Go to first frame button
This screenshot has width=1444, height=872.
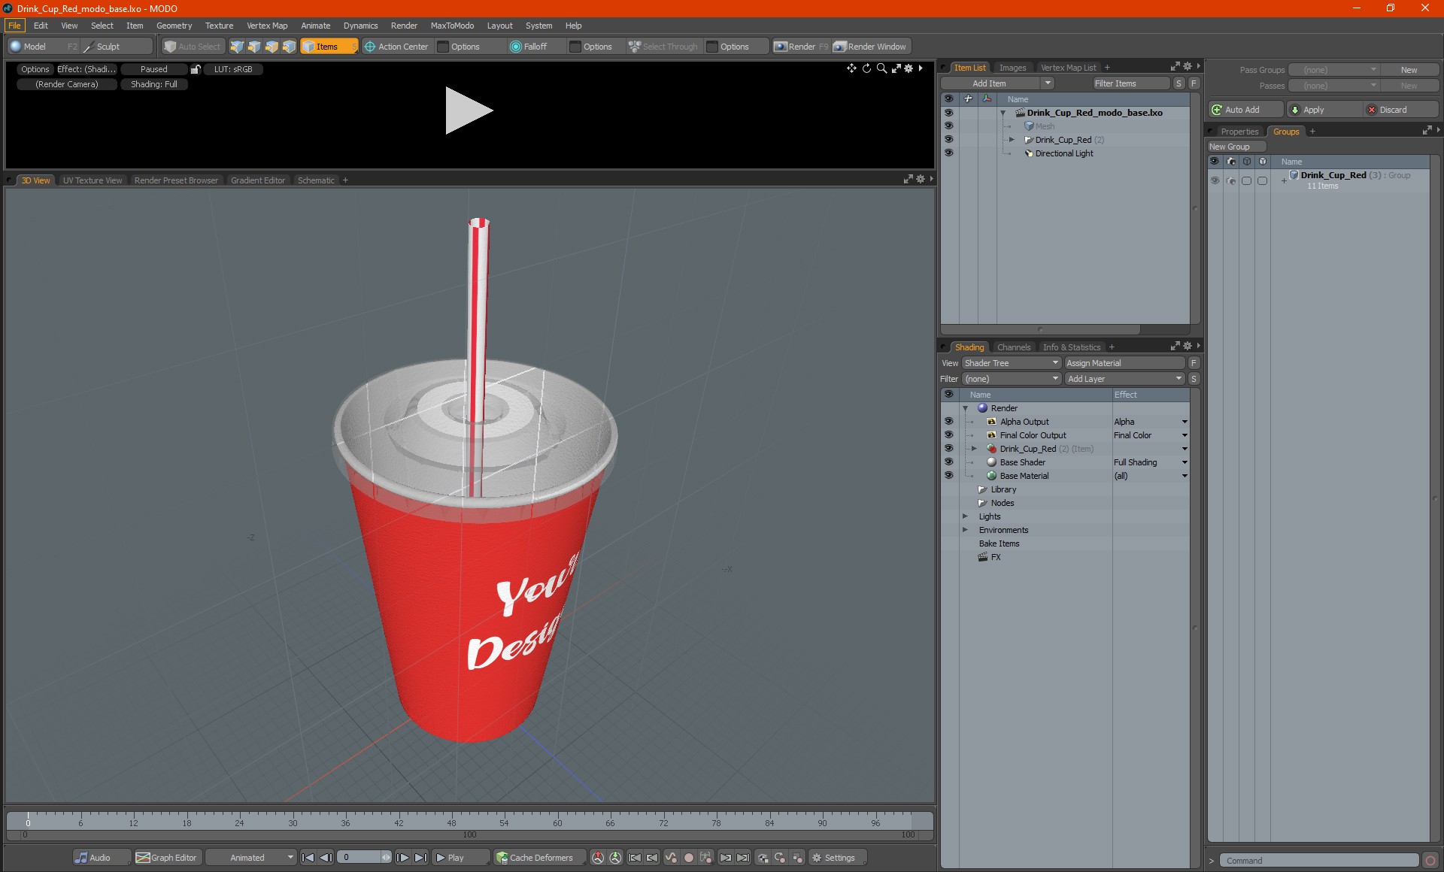(308, 858)
